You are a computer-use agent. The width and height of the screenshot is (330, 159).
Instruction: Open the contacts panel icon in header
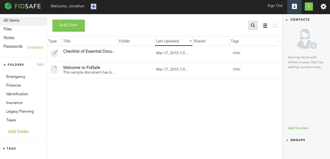pyautogui.click(x=294, y=7)
